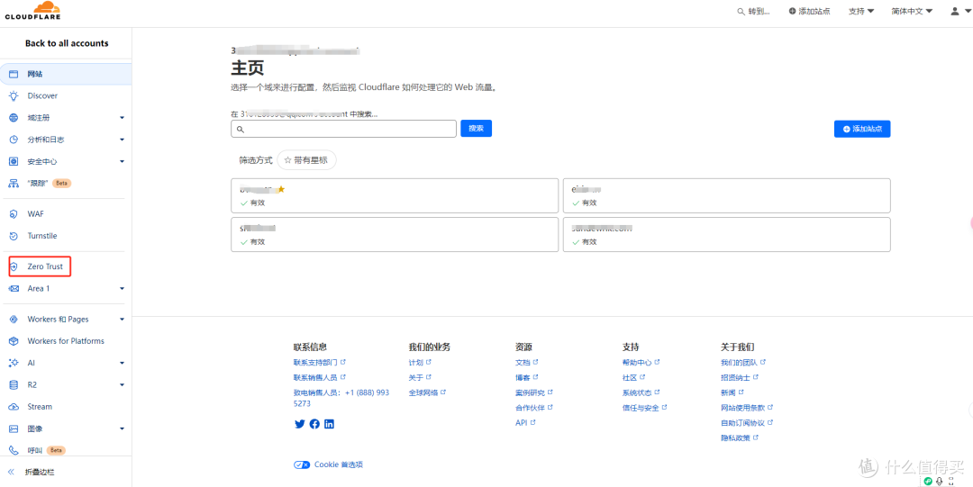Open the 转到... search in header
Screen dimensions: 973x487
(753, 11)
